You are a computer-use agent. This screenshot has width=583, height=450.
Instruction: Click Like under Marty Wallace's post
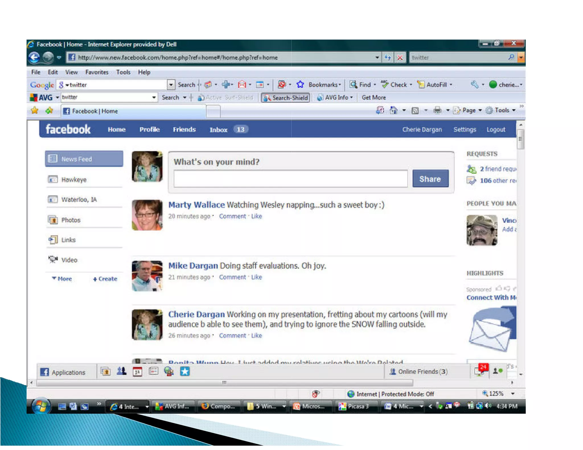click(256, 216)
